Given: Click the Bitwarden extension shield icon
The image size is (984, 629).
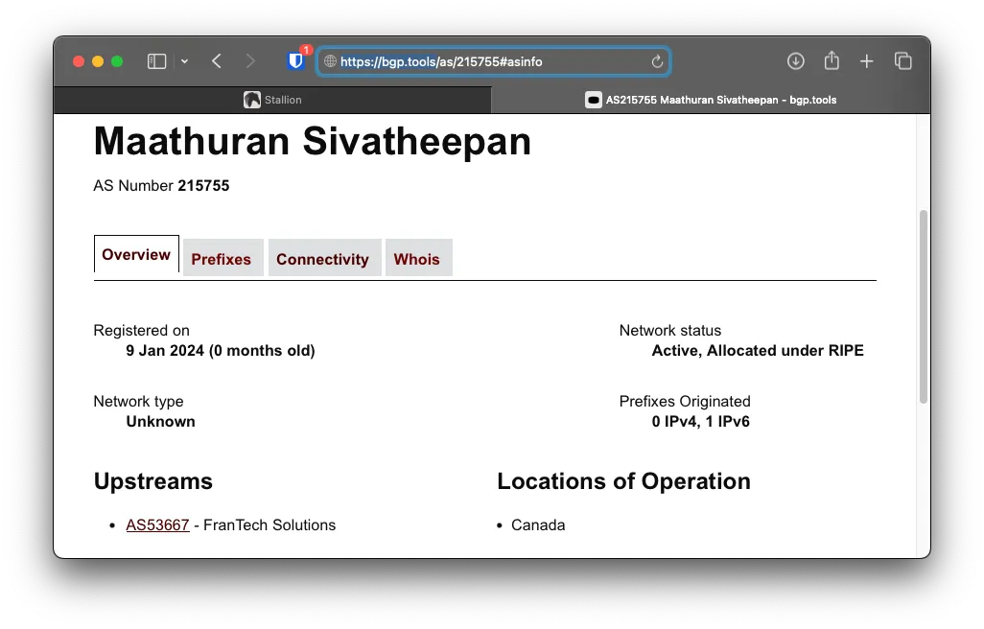Looking at the screenshot, I should tap(296, 61).
